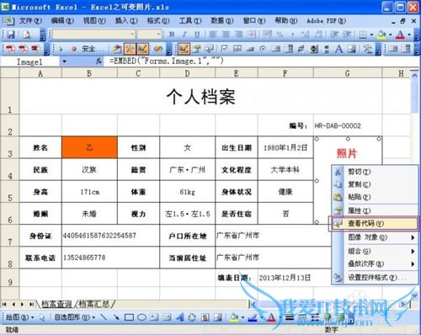Open the Borders dropdown arrow

[x=371, y=35]
